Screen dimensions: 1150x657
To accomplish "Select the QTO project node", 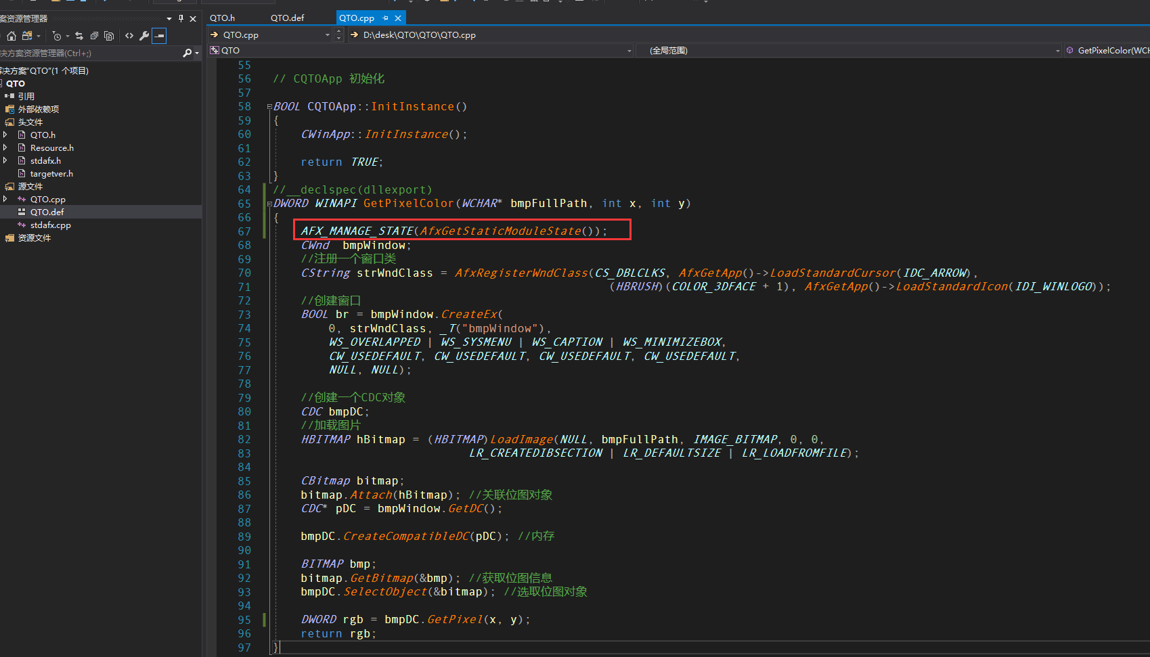I will click(x=16, y=83).
